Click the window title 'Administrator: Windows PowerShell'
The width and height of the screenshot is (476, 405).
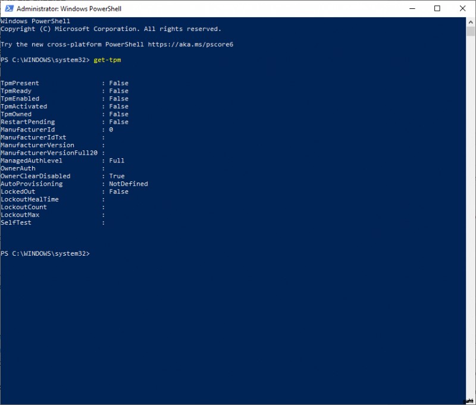coord(68,9)
